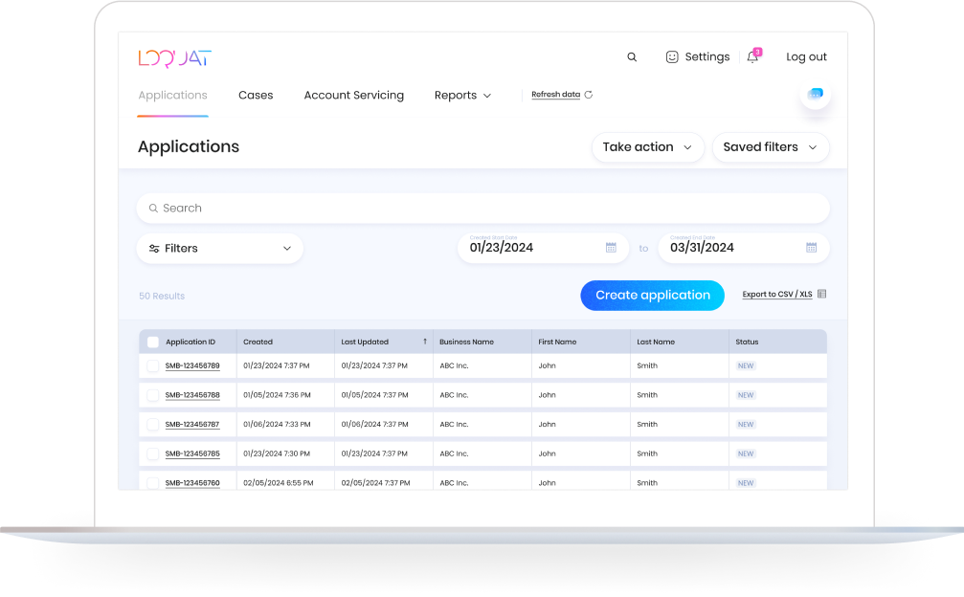Screen dimensions: 964x597
Task: Open calendar icon for end date 03/31/2024
Action: [811, 248]
